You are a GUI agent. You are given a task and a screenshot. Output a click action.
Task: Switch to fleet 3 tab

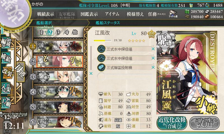tap(58, 32)
